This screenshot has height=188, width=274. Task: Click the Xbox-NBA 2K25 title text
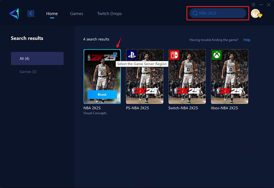click(224, 108)
